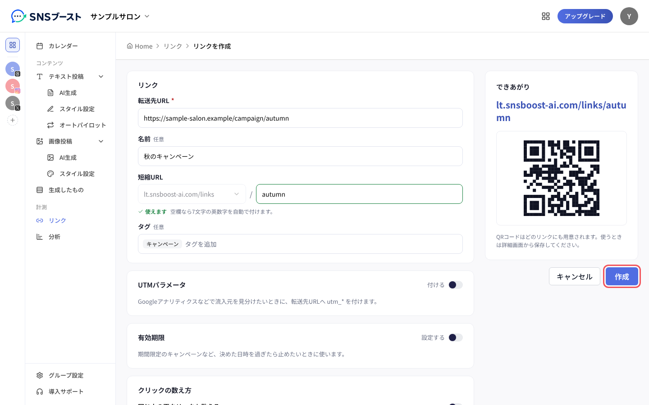The height and width of the screenshot is (405, 649).
Task: Open the Y user avatar menu
Action: 629,16
